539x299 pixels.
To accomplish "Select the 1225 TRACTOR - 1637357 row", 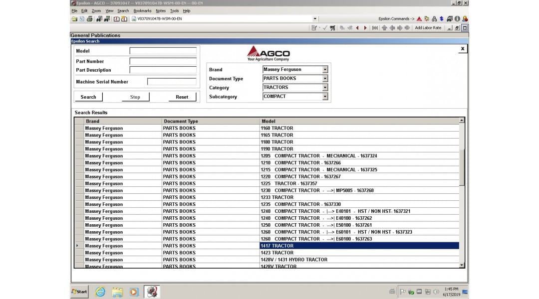I will 267,183.
